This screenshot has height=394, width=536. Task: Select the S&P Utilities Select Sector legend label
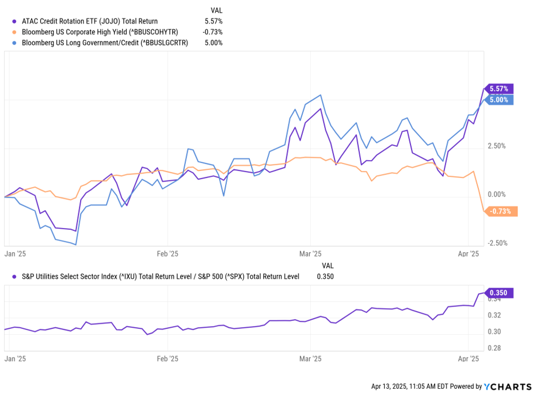pos(160,276)
